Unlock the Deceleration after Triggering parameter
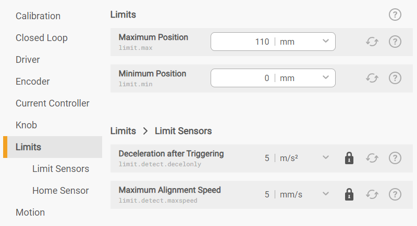The width and height of the screenshot is (417, 226). (349, 158)
